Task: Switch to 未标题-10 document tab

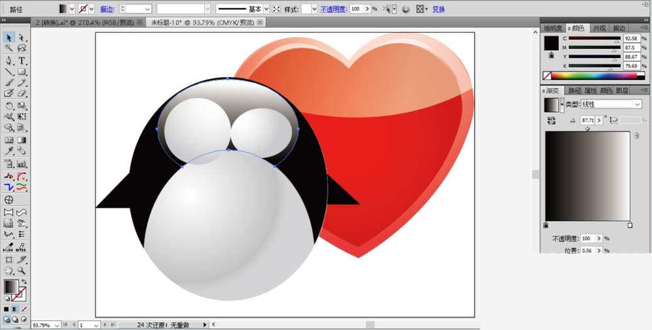Action: click(203, 22)
